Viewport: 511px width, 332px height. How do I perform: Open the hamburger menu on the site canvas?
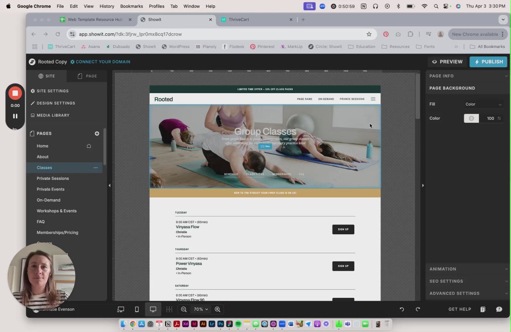click(x=373, y=99)
